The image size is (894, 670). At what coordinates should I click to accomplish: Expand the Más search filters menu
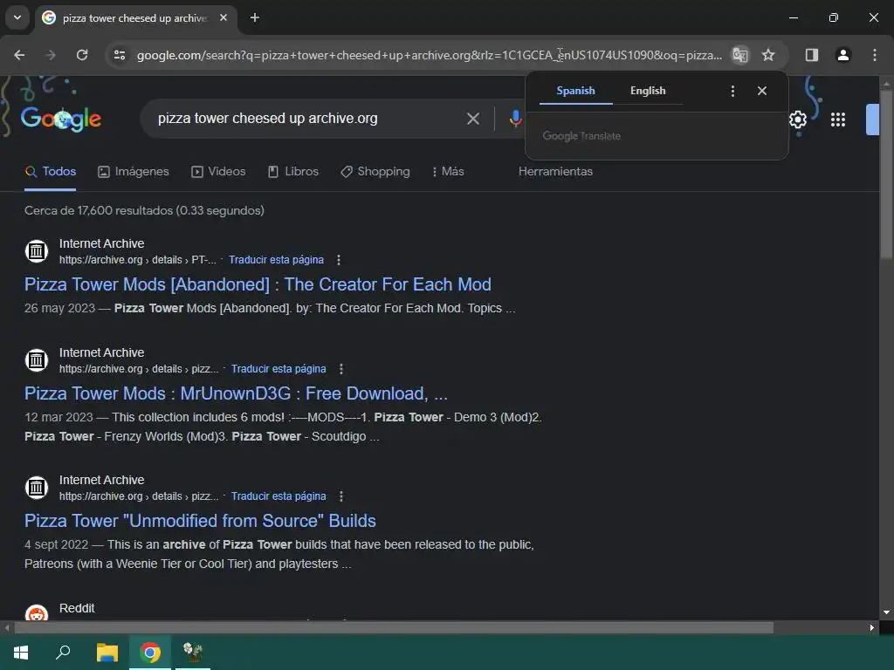point(448,172)
